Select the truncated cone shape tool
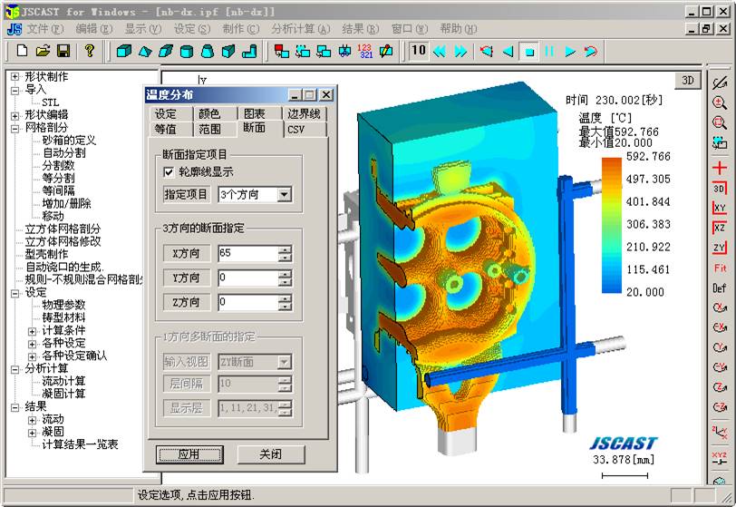Viewport: 736px width, 507px height. point(208,51)
